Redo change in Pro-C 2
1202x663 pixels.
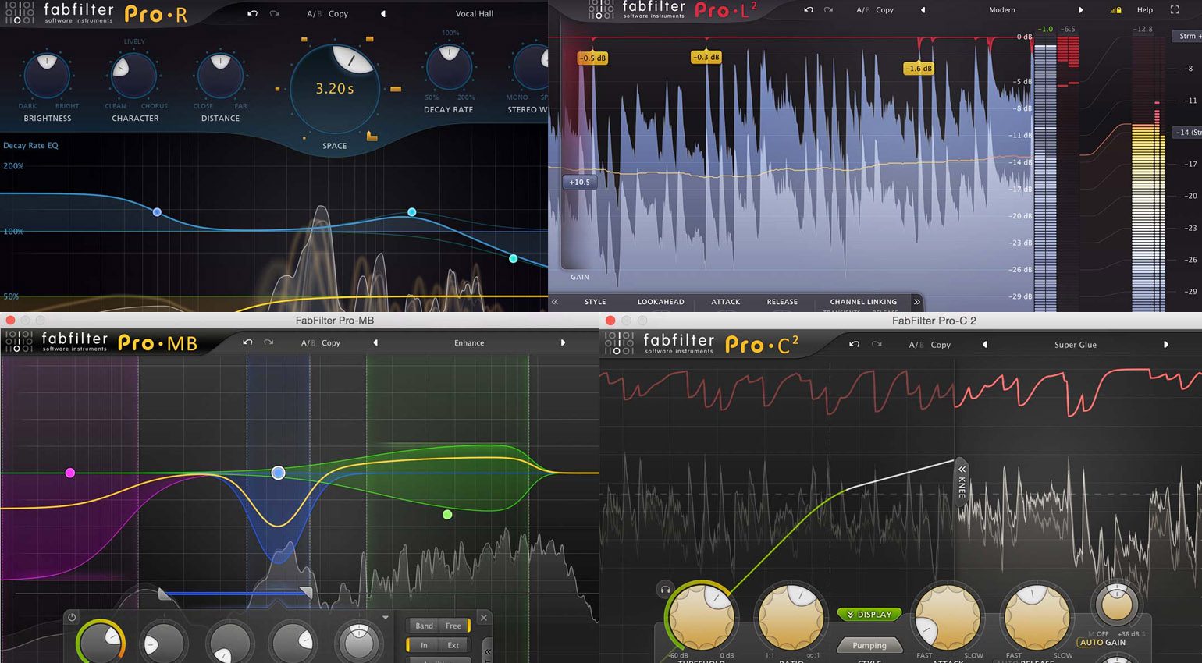pyautogui.click(x=877, y=344)
